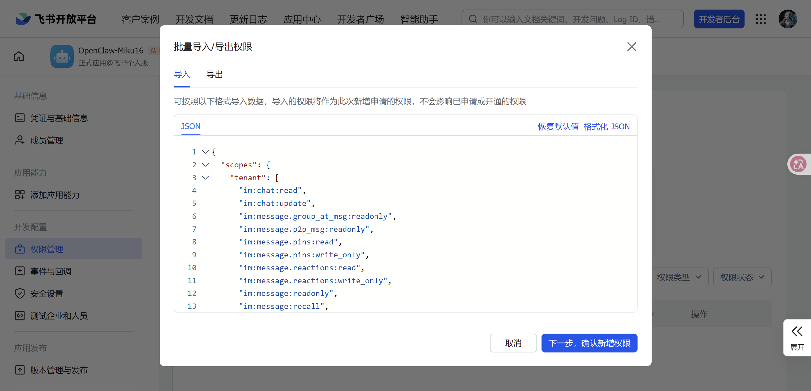Switch to the 导出 tab
This screenshot has height=391, width=811.
click(x=214, y=75)
